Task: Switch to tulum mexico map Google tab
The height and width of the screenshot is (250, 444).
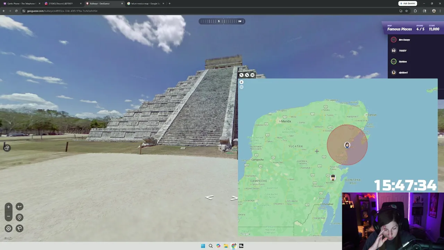Action: coord(145,3)
